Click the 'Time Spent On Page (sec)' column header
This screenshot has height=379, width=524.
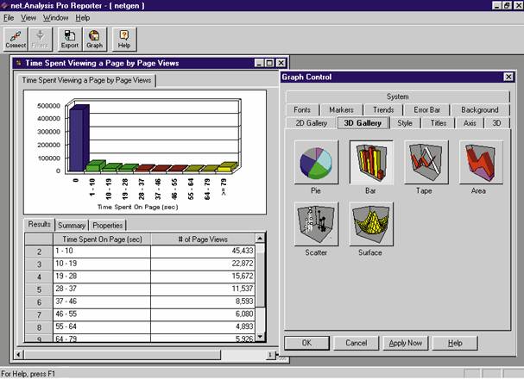(102, 239)
